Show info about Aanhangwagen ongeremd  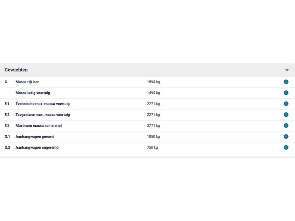[286, 147]
